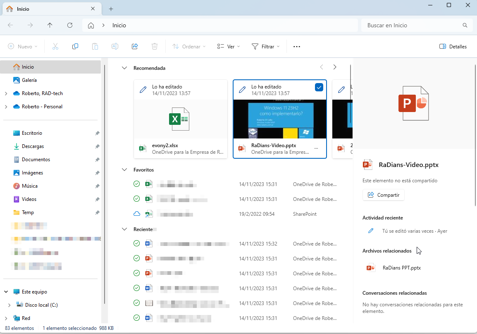
Task: Collapse the Favoritos section
Action: [x=124, y=169]
